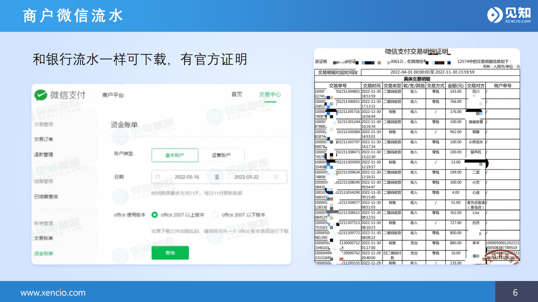Screen dimensions: 538x302
Task: Click 交易管理 sidebar section header
Action: 43,125
